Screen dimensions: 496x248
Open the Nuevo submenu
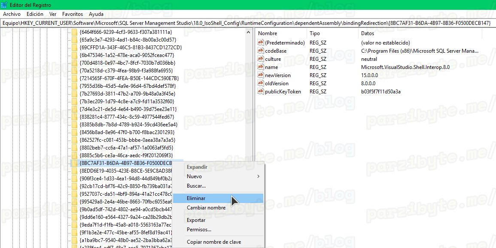219,176
